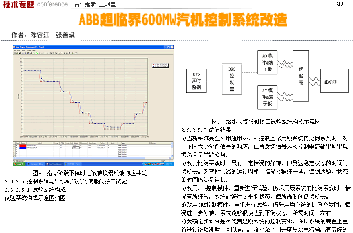Click the blue EH FEEDBACK color swatch

(x=23, y=148)
